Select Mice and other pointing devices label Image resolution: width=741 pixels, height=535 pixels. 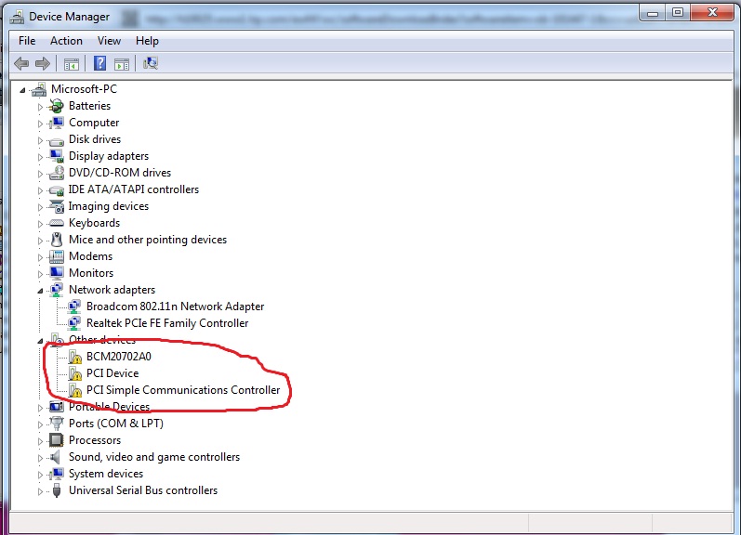pos(148,240)
